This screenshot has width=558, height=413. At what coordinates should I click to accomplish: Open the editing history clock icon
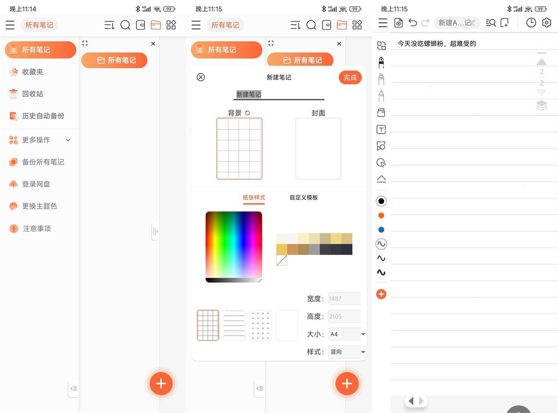click(x=531, y=23)
